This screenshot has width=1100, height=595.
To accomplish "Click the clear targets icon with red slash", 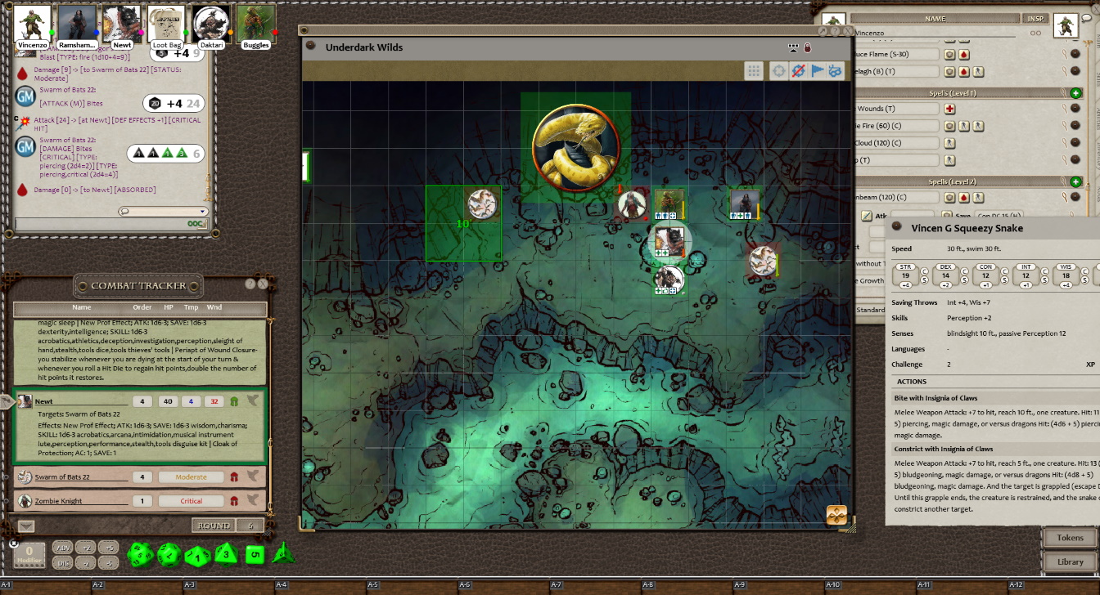I will (x=798, y=71).
